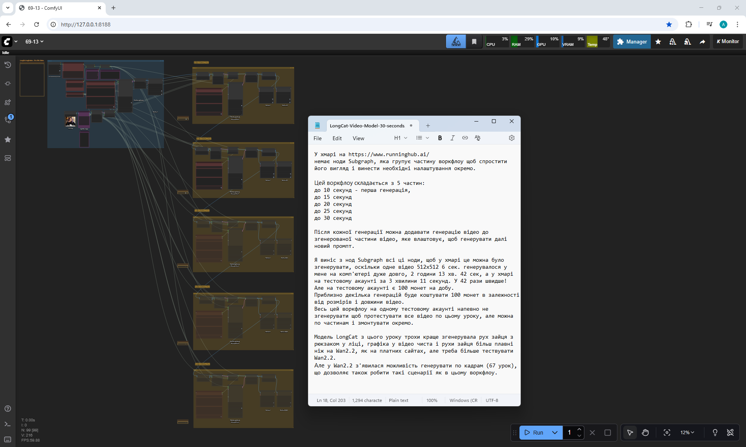Screen dimensions: 746x447
Task: Toggle link visibility icon
Action: [730, 433]
